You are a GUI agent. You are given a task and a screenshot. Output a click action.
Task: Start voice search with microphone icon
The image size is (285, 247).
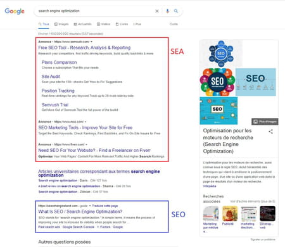tap(167, 11)
